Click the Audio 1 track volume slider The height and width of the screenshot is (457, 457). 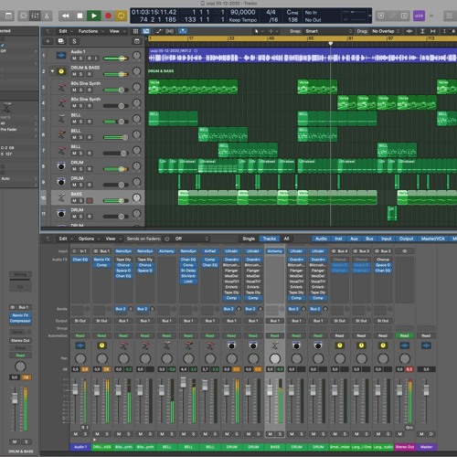(x=115, y=58)
